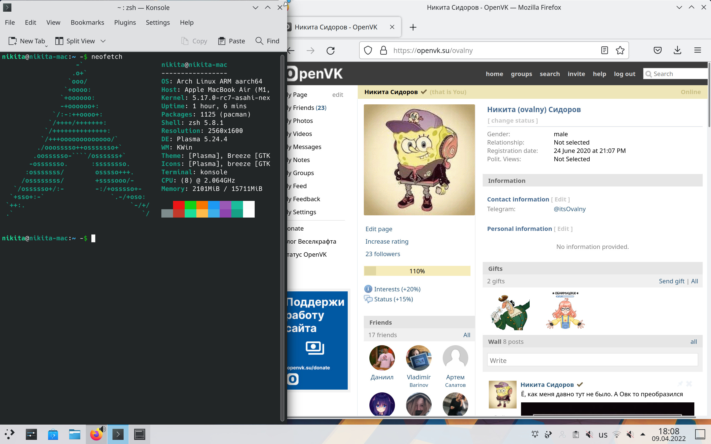Launch Dolphin file manager from taskbar
Image resolution: width=711 pixels, height=444 pixels.
pyautogui.click(x=75, y=434)
